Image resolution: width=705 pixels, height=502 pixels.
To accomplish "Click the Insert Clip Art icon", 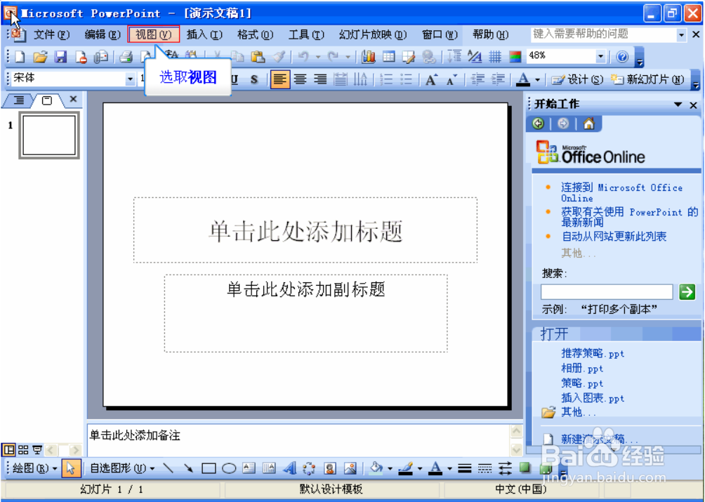I will click(330, 468).
